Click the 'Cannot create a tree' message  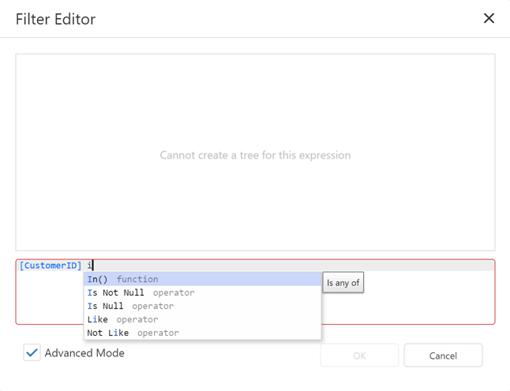(255, 155)
